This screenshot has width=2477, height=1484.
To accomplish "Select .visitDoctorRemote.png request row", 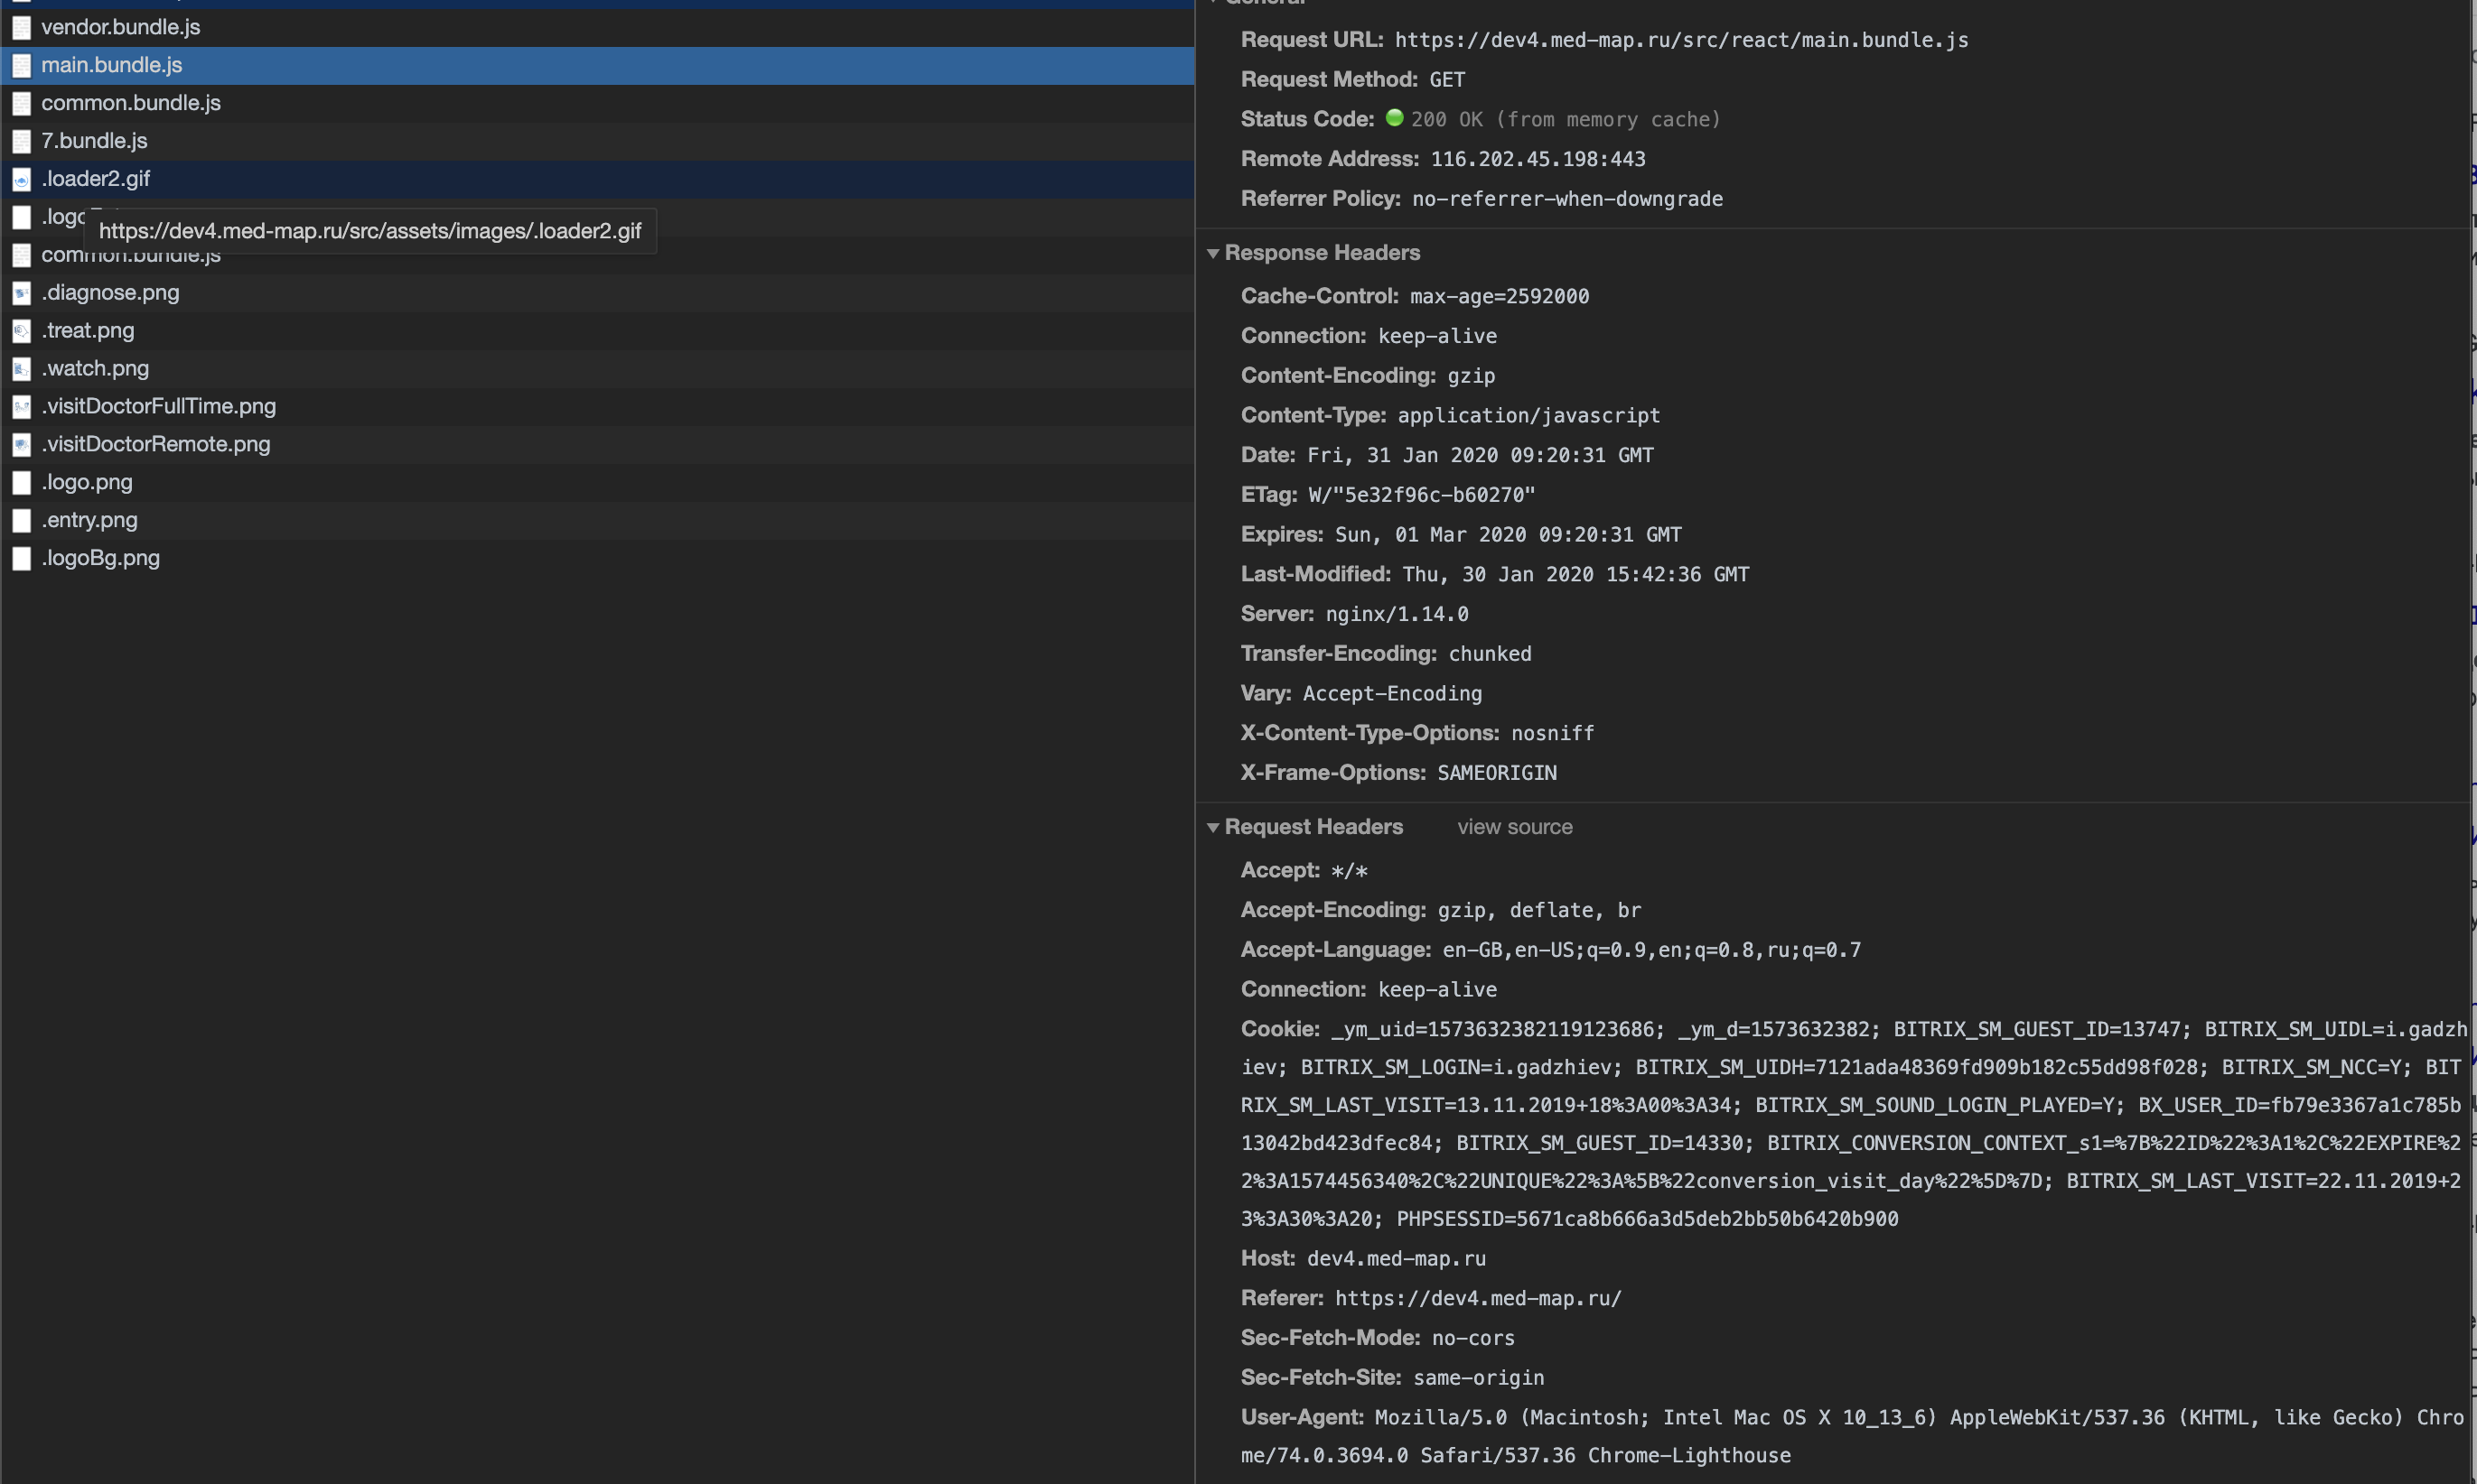I will pyautogui.click(x=597, y=445).
